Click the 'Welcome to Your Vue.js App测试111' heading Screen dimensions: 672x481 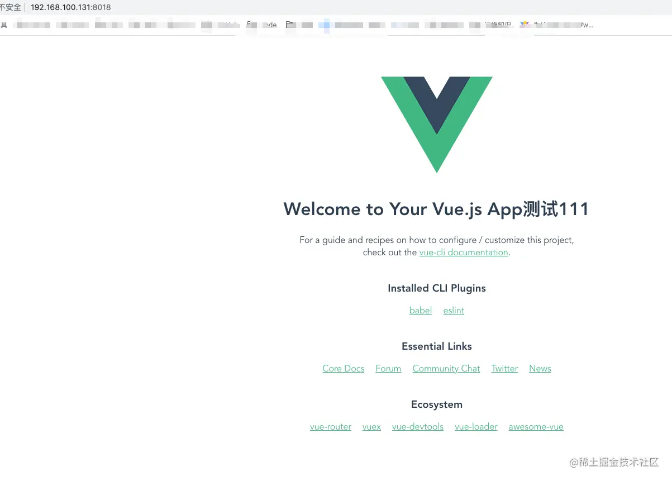[x=436, y=209]
